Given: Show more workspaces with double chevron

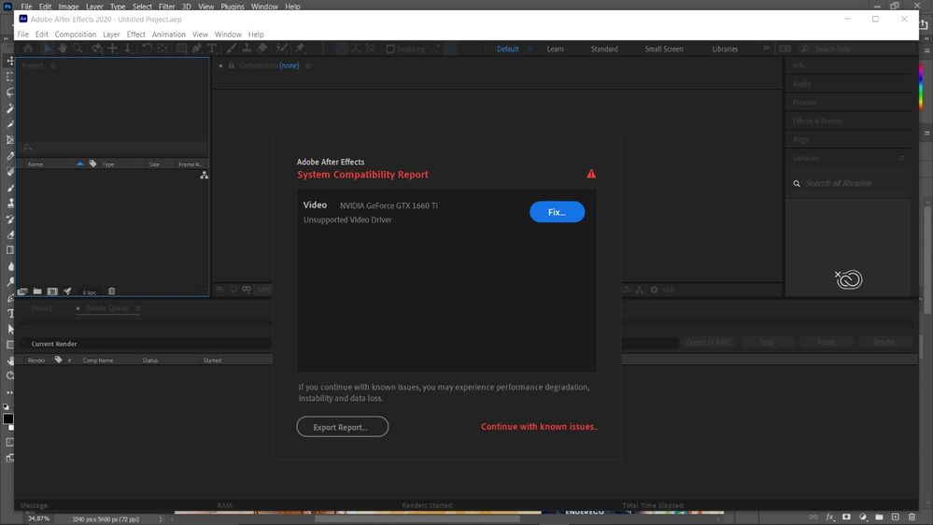Looking at the screenshot, I should [766, 49].
